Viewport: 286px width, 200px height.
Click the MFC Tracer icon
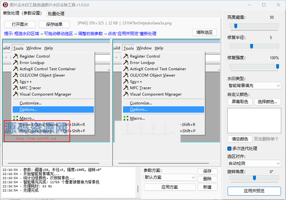[15, 88]
